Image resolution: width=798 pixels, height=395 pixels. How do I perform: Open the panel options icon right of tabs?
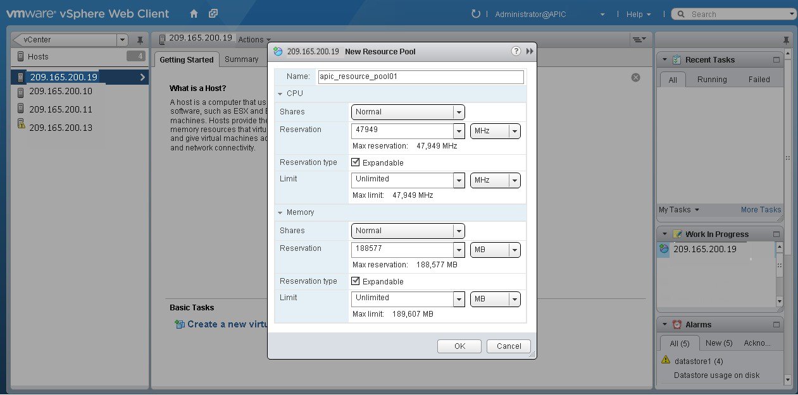point(640,39)
